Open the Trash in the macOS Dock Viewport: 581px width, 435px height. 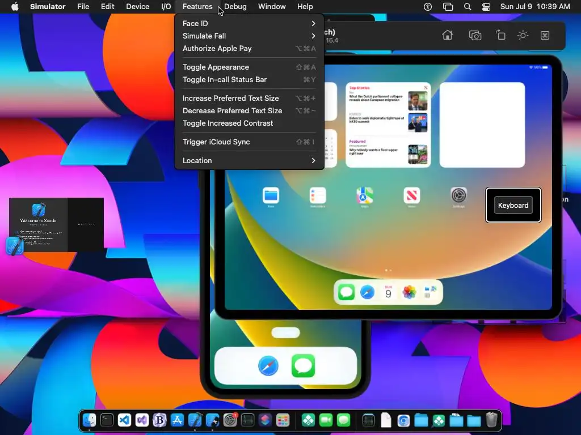coord(492,420)
